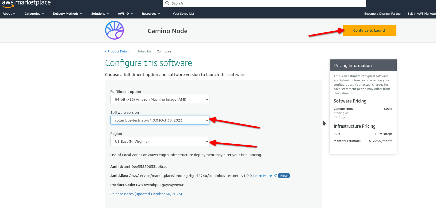
Task: Expand the Solutions menu
Action: point(100,14)
